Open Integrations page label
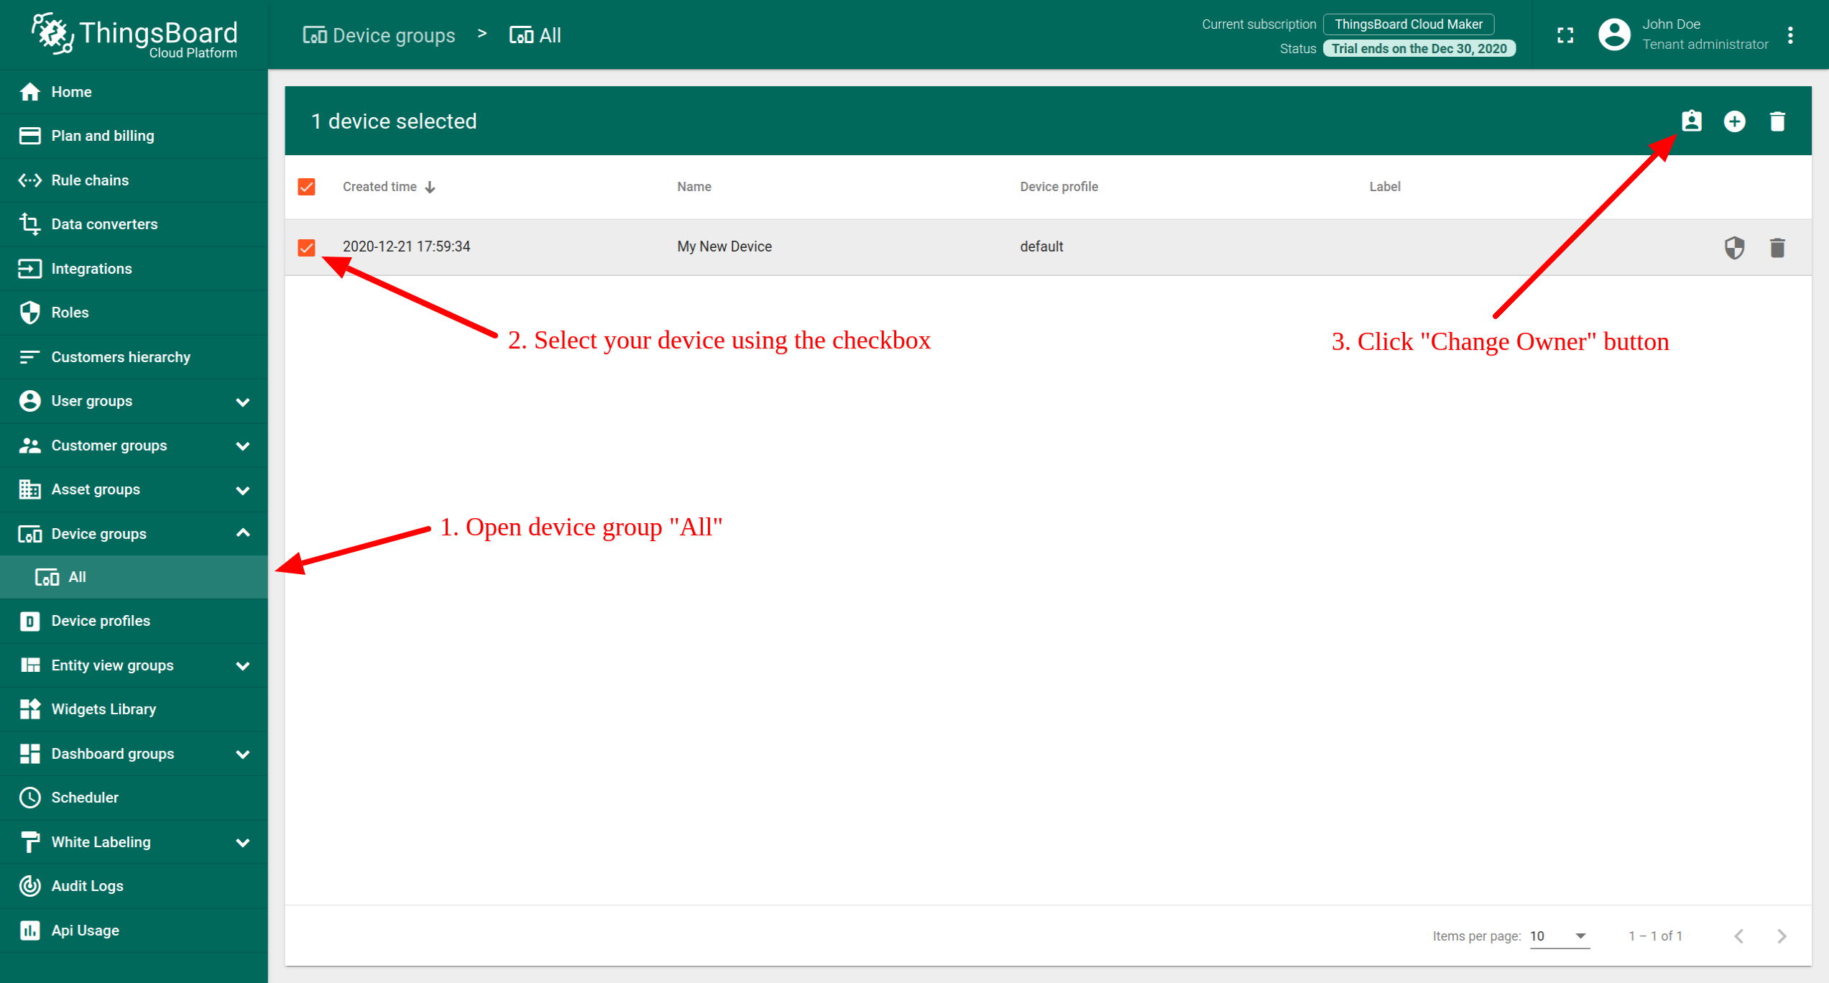 click(92, 269)
